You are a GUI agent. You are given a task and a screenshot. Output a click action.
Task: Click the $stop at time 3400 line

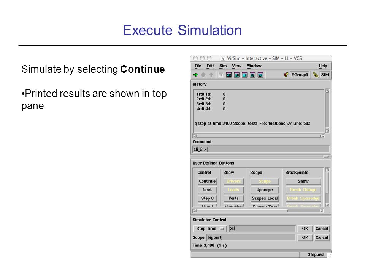pos(252,124)
